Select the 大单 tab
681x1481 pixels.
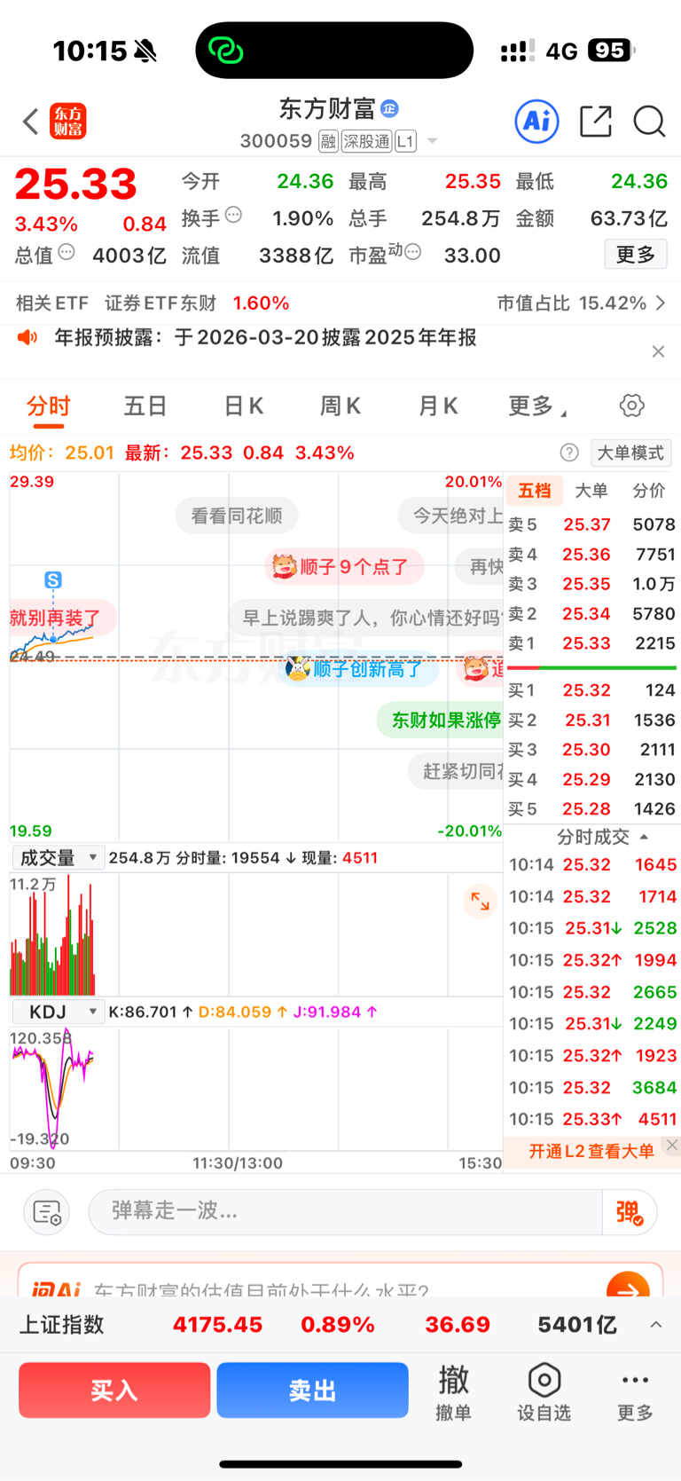(591, 490)
